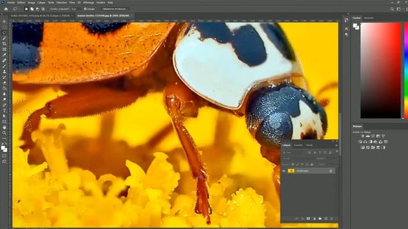Switch to the Nuancier tab

[x=368, y=18]
